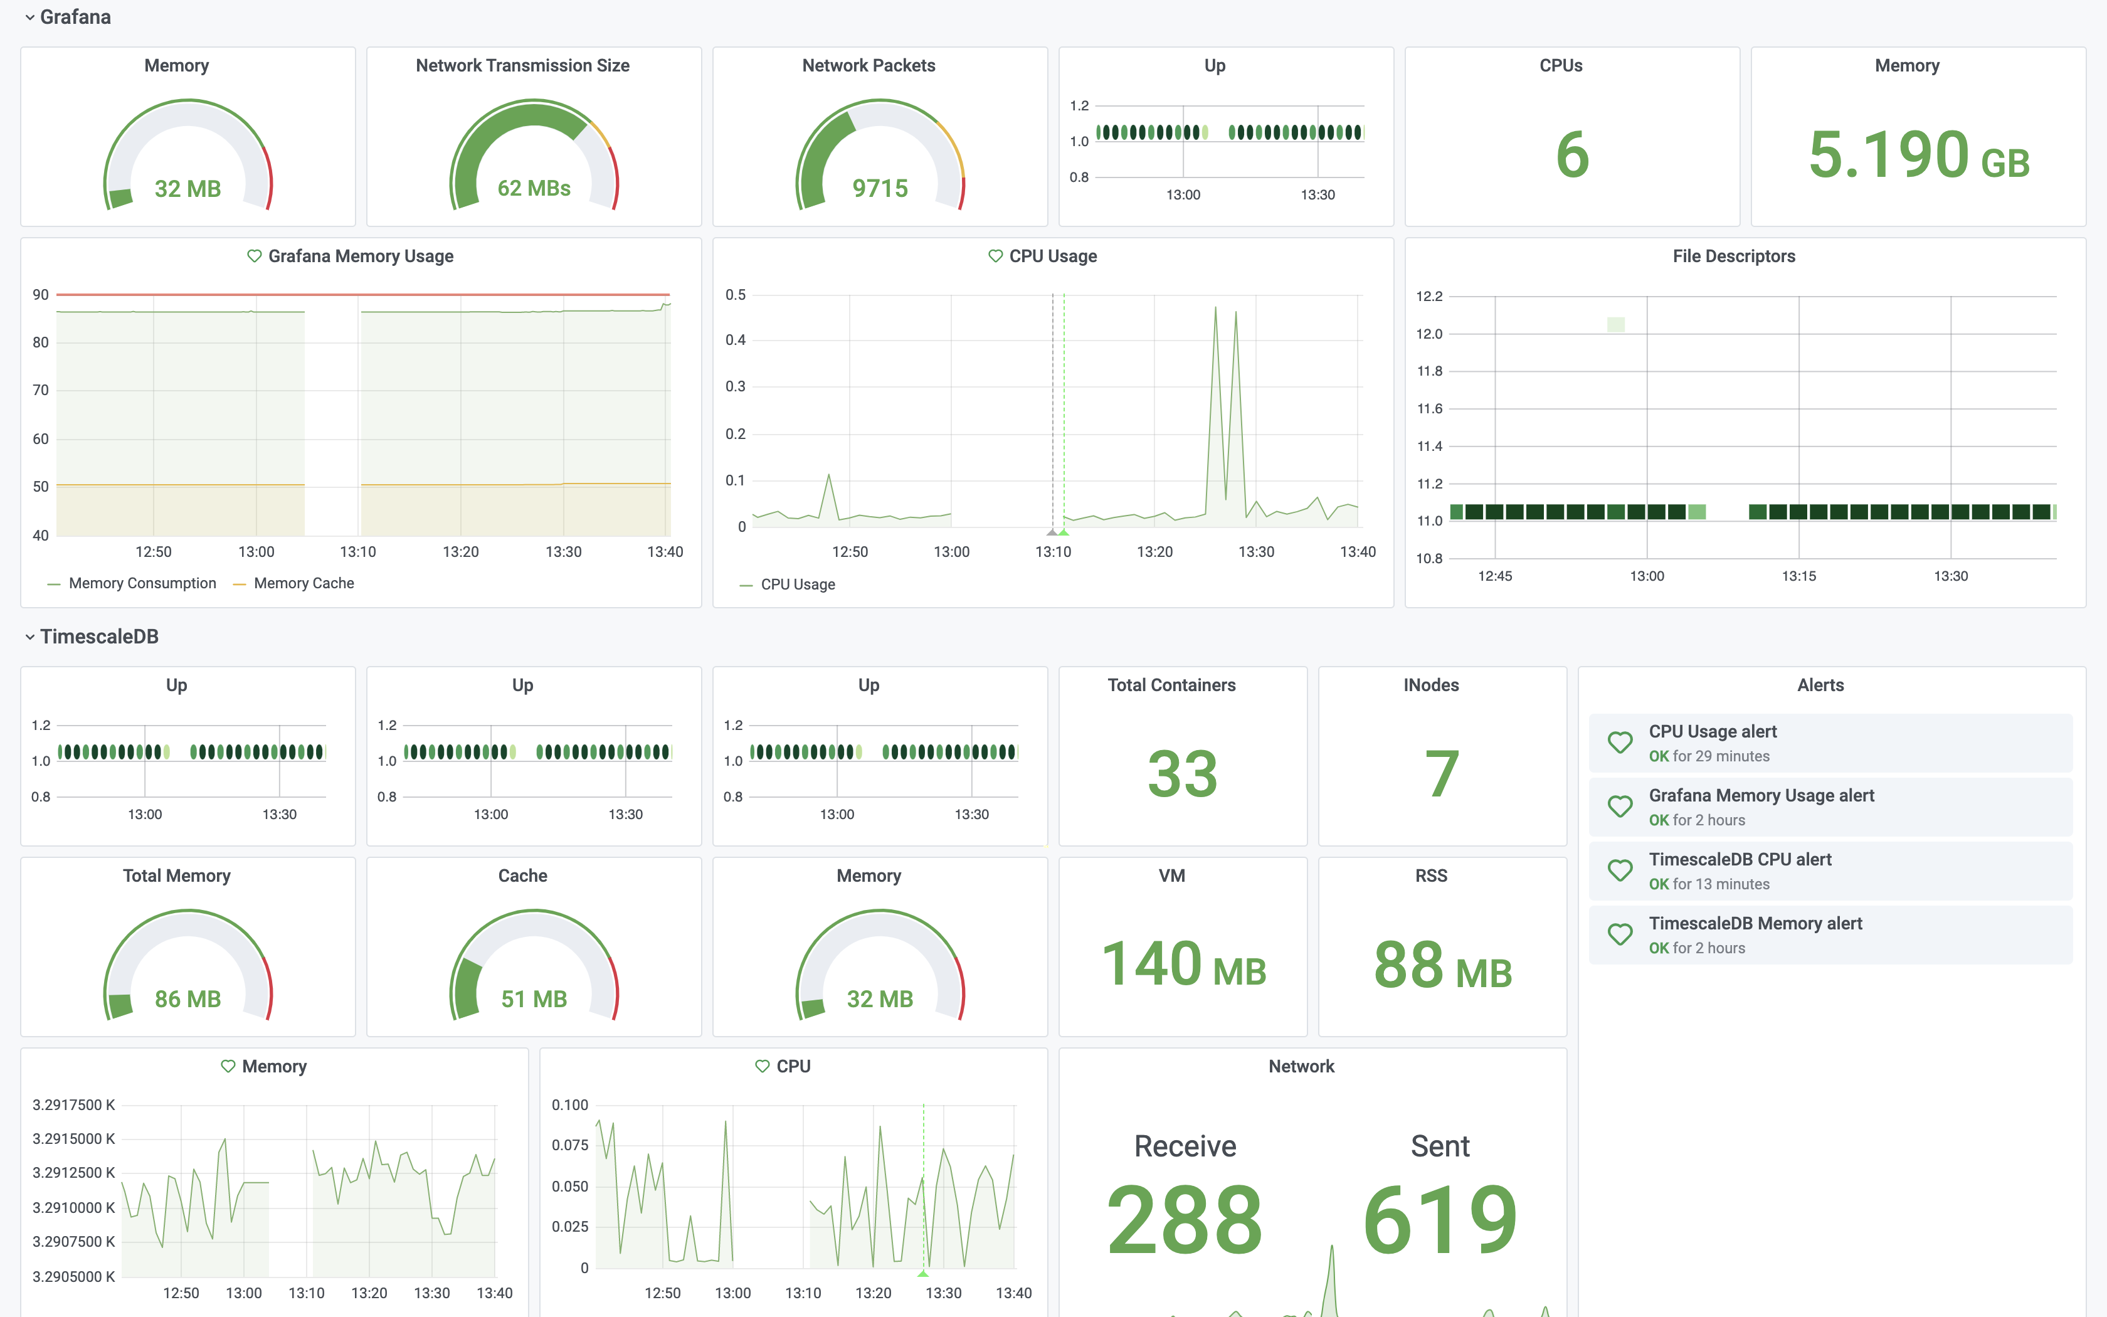The height and width of the screenshot is (1317, 2107).
Task: Click heart icon beside Grafana Memory Usage alert
Action: coord(1619,807)
